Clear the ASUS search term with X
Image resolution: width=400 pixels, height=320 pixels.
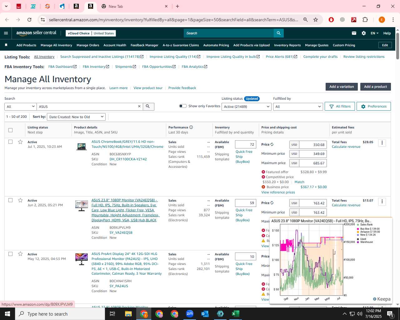[139, 107]
